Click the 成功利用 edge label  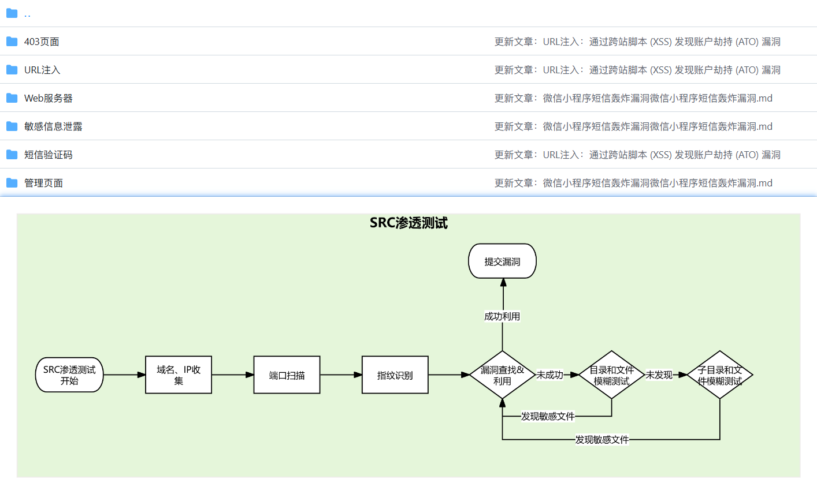click(x=502, y=316)
